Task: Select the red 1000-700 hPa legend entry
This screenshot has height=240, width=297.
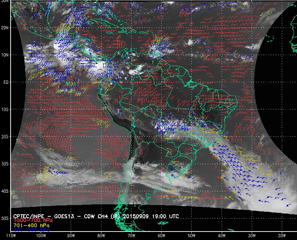Action: (x=33, y=220)
